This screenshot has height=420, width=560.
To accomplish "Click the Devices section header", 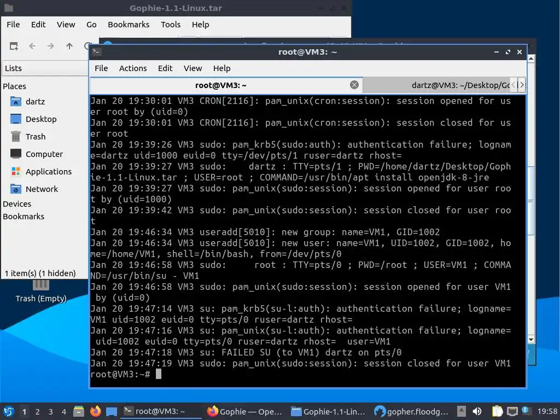I will 17,204.
